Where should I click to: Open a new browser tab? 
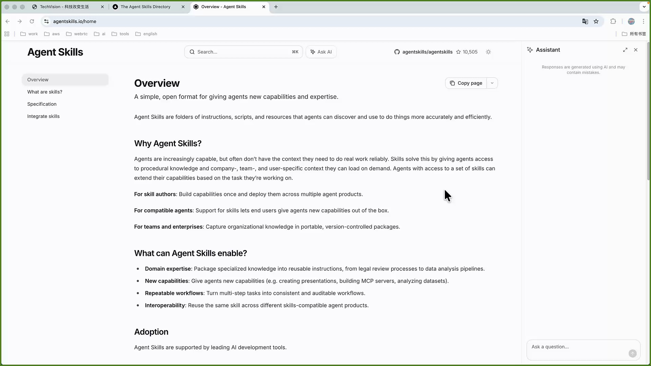click(x=276, y=7)
